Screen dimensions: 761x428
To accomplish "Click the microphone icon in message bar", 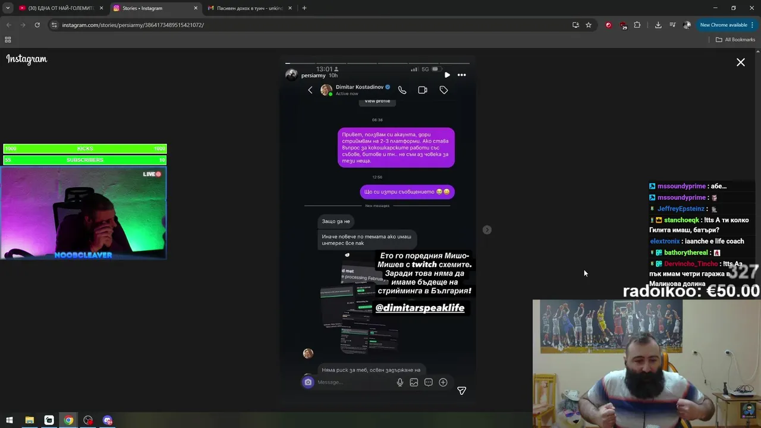I will (x=400, y=382).
